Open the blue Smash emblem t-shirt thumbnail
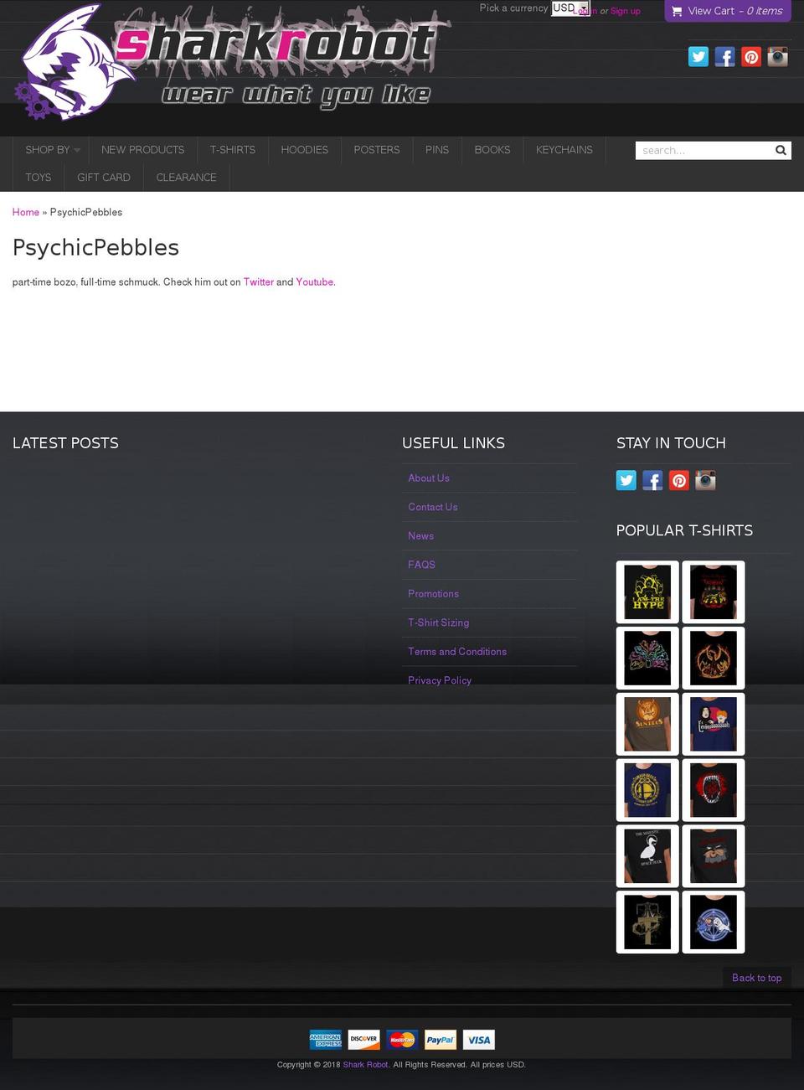 click(x=647, y=790)
